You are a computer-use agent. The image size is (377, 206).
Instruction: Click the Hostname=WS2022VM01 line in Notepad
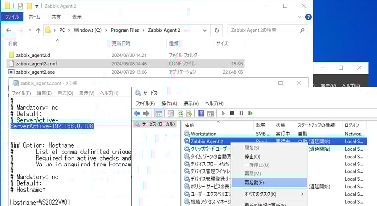[x=40, y=202]
